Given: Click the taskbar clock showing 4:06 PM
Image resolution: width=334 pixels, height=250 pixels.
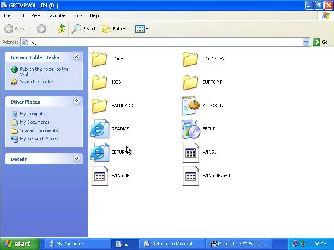Looking at the screenshot, I should coord(319,244).
